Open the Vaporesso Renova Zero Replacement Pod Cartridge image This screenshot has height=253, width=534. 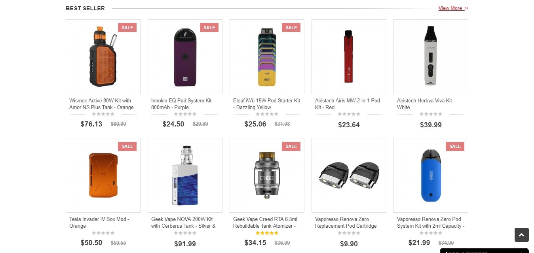point(349,175)
